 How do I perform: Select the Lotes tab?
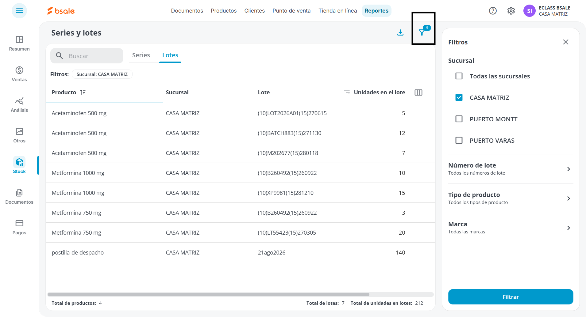click(x=170, y=55)
